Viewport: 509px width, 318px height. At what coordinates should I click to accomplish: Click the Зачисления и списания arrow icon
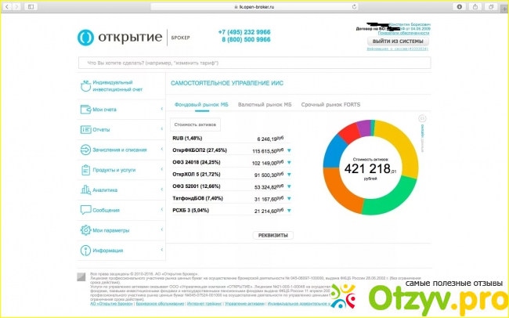point(85,150)
